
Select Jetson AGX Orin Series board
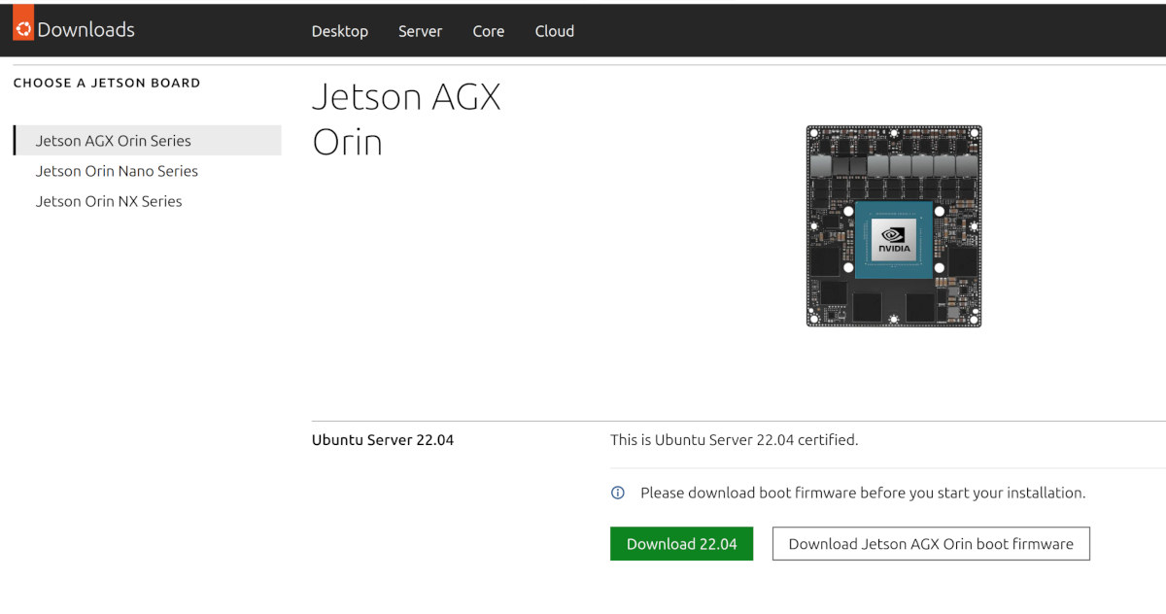(148, 141)
